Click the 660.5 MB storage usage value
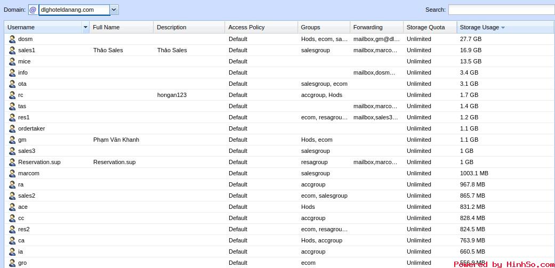555x268 pixels. pos(472,251)
